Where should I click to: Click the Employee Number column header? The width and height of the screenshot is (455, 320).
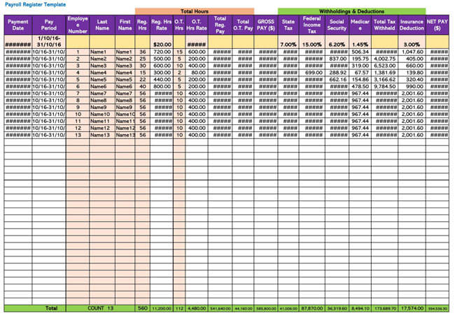[78, 24]
